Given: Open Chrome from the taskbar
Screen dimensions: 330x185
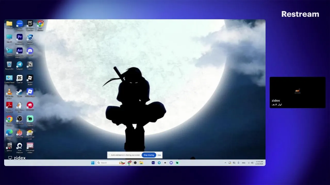Looking at the screenshot, I should (x=129, y=163).
